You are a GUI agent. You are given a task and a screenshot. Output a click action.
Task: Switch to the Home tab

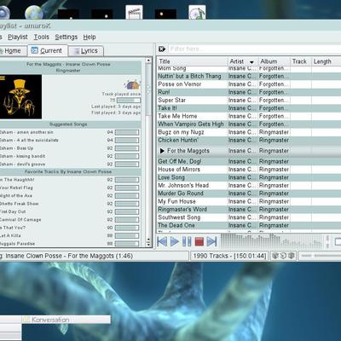click(13, 51)
